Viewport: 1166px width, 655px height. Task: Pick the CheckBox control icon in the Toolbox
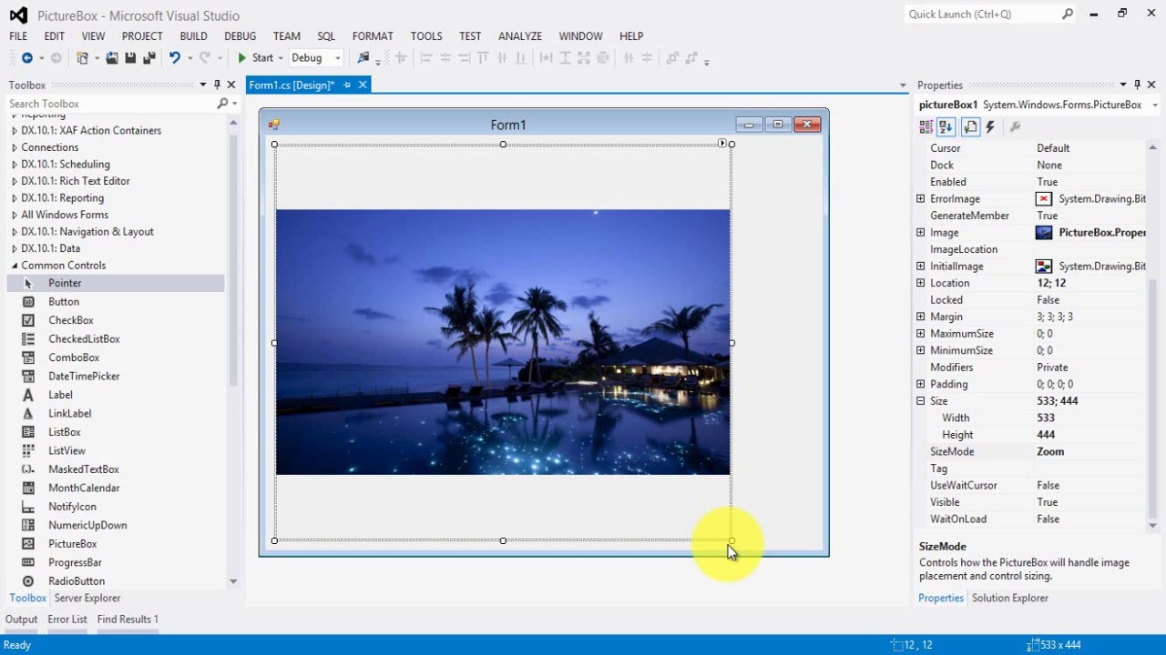(x=28, y=320)
